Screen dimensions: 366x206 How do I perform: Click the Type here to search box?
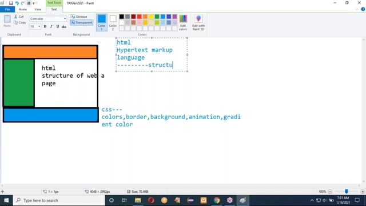point(59,200)
